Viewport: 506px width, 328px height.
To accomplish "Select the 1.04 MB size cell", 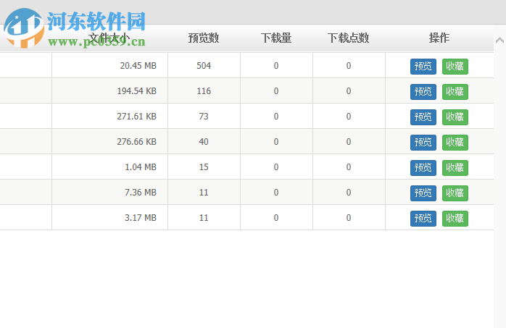I will (109, 167).
